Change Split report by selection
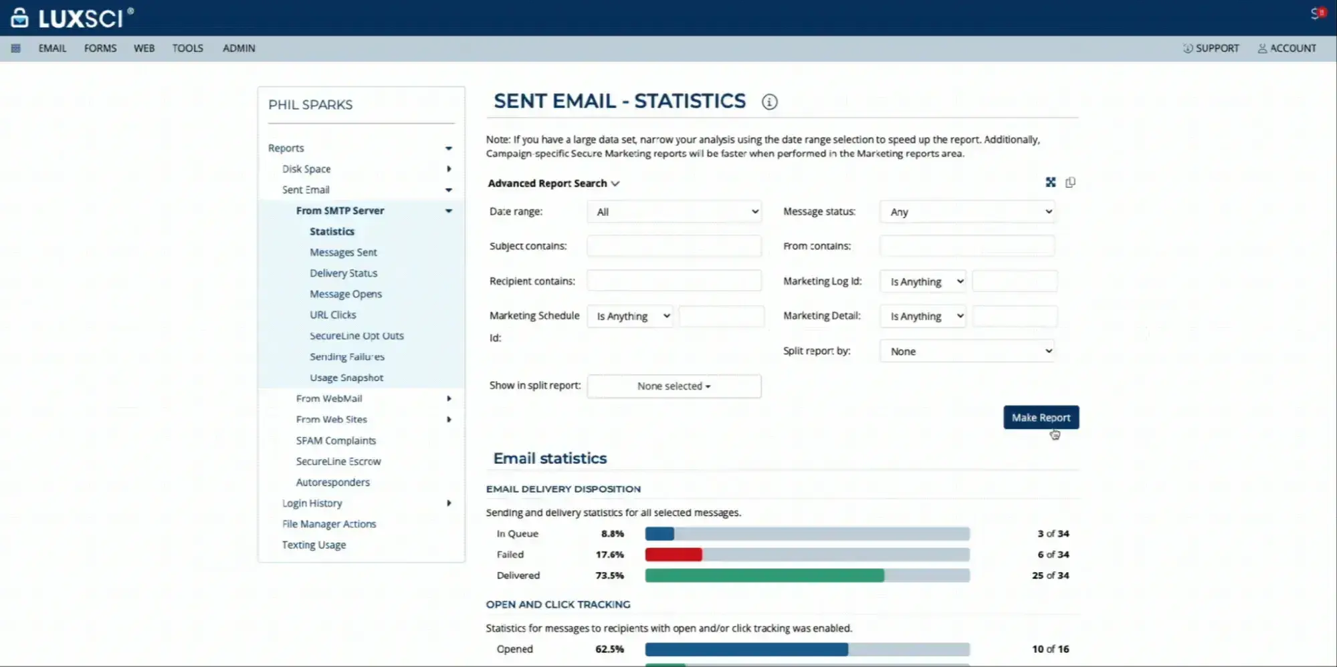The image size is (1337, 667). point(966,350)
